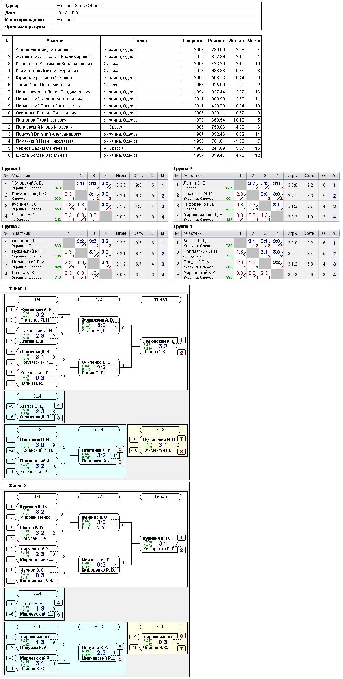Click the 'Город' column header
The width and height of the screenshot is (343, 679).
point(141,41)
